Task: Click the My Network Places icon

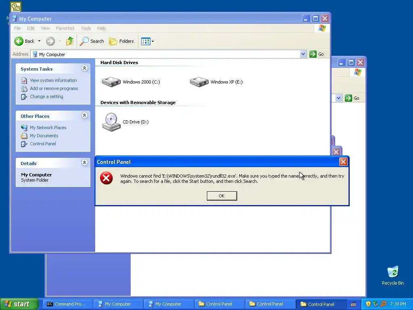Action: click(x=24, y=128)
